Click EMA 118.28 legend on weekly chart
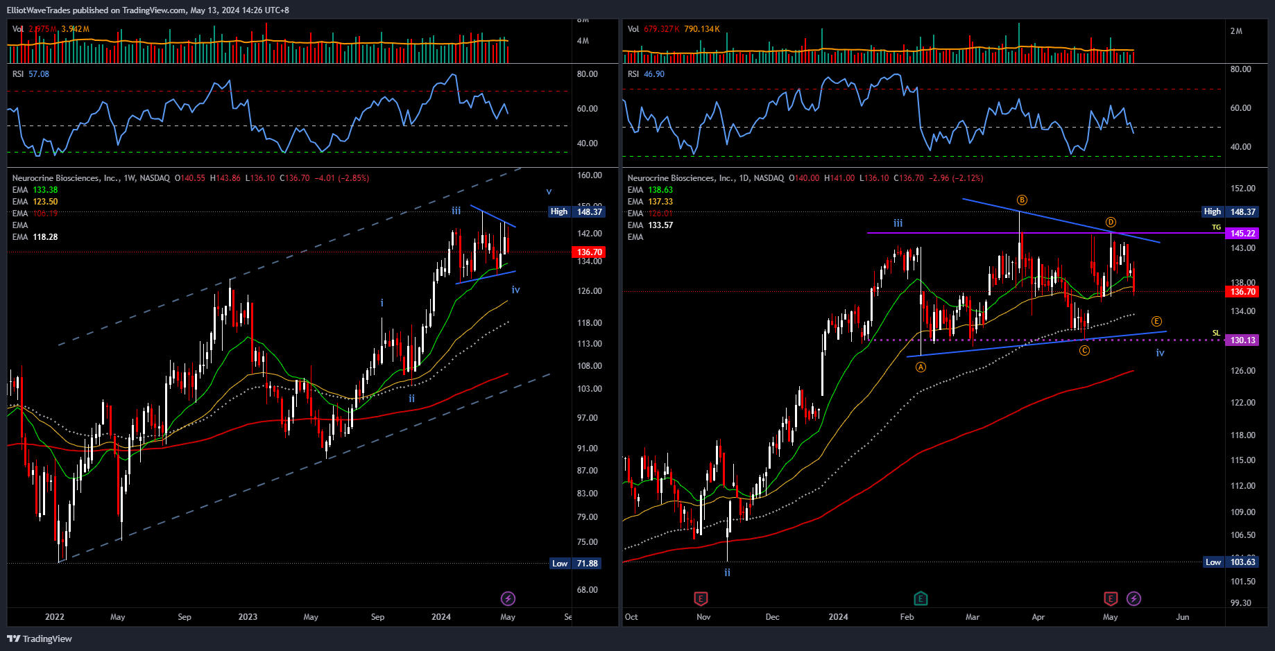 tap(35, 237)
